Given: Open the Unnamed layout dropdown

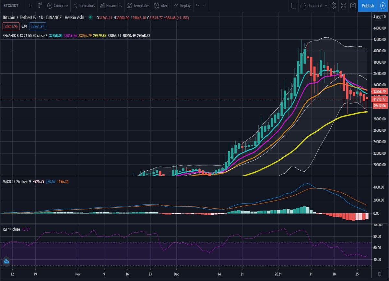Looking at the screenshot, I should (x=314, y=6).
